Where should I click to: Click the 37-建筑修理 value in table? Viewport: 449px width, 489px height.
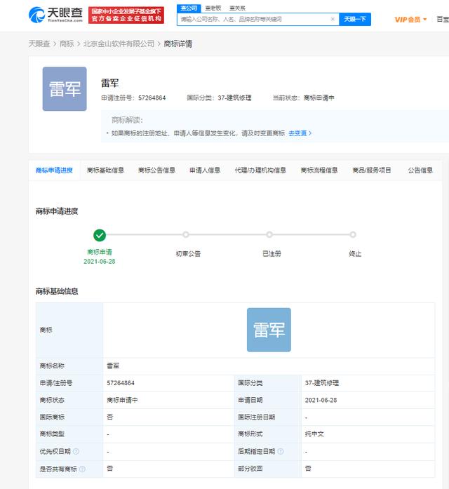tap(322, 383)
